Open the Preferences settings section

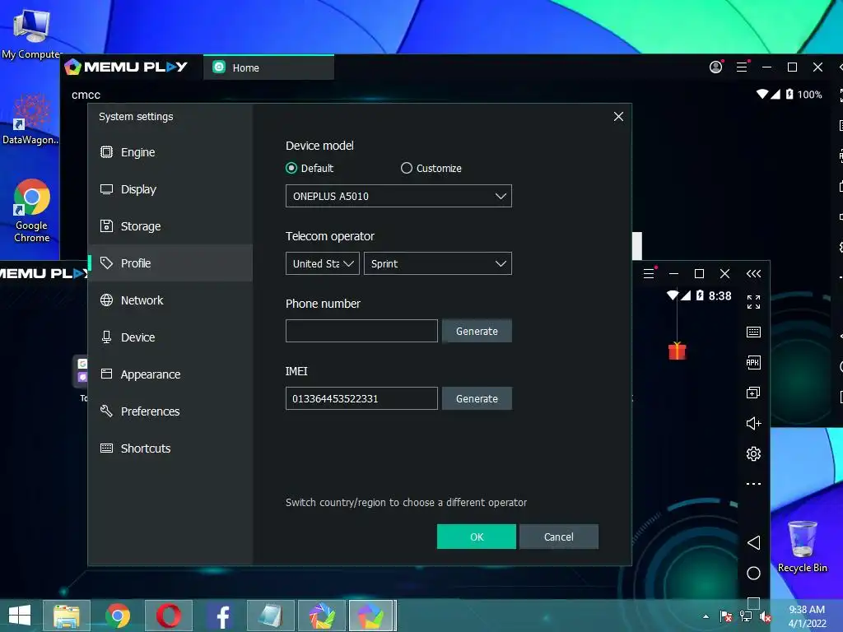pos(170,411)
